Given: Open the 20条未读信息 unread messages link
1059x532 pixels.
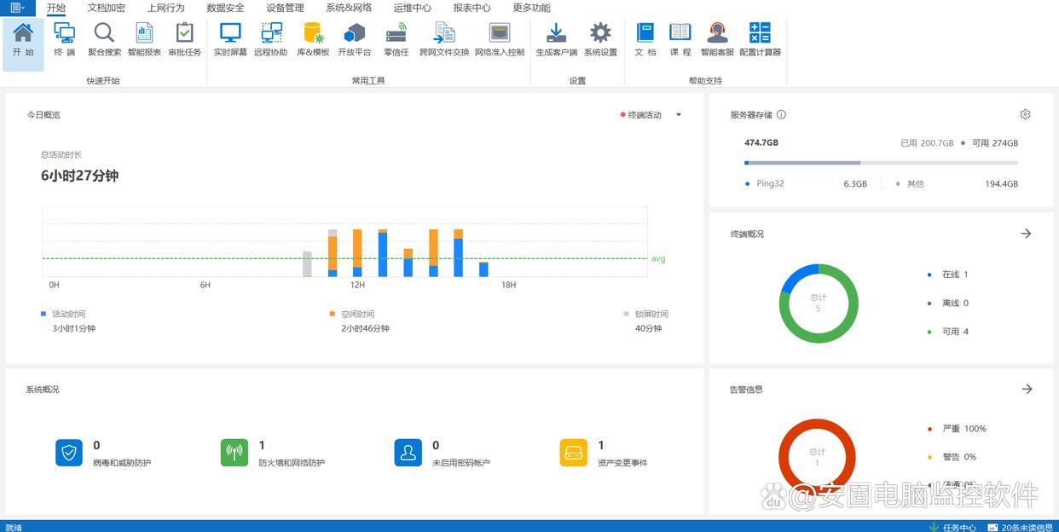Looking at the screenshot, I should tap(1027, 527).
